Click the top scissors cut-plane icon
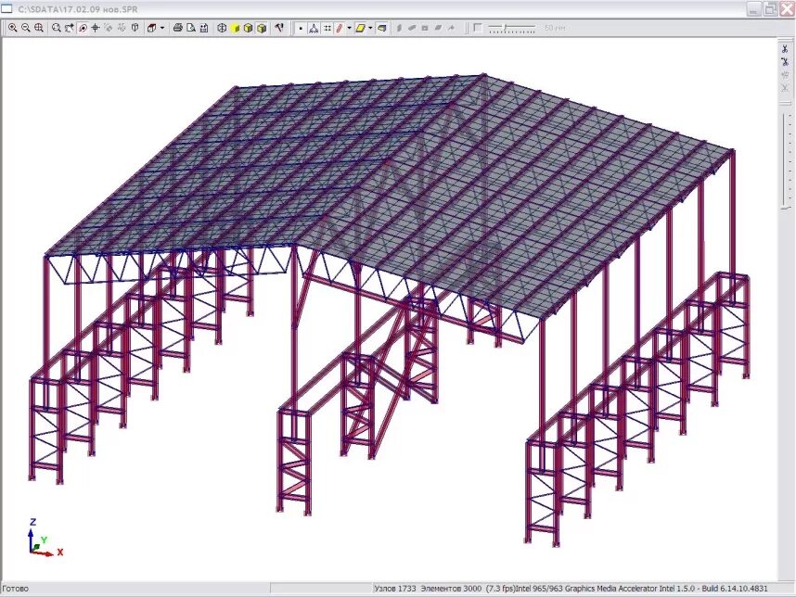 [x=785, y=49]
